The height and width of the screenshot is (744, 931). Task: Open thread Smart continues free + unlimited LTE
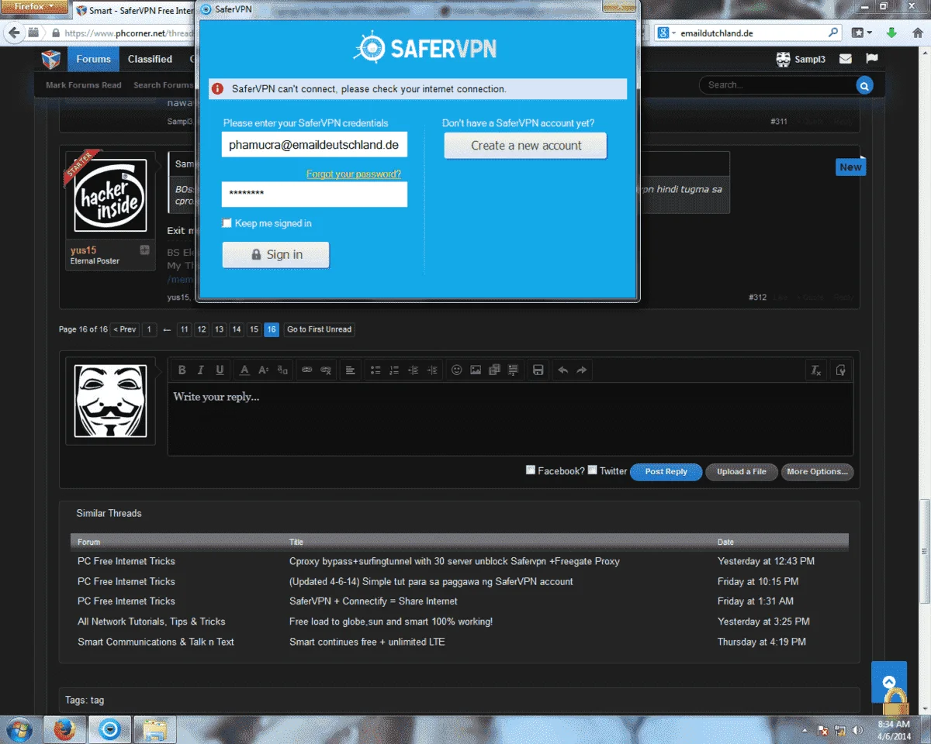[367, 642]
